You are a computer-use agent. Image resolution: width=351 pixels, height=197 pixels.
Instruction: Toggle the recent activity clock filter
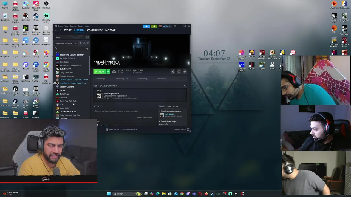pyautogui.click(x=84, y=43)
